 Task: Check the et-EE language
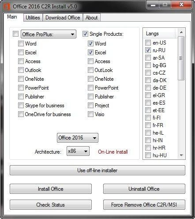click(148, 110)
